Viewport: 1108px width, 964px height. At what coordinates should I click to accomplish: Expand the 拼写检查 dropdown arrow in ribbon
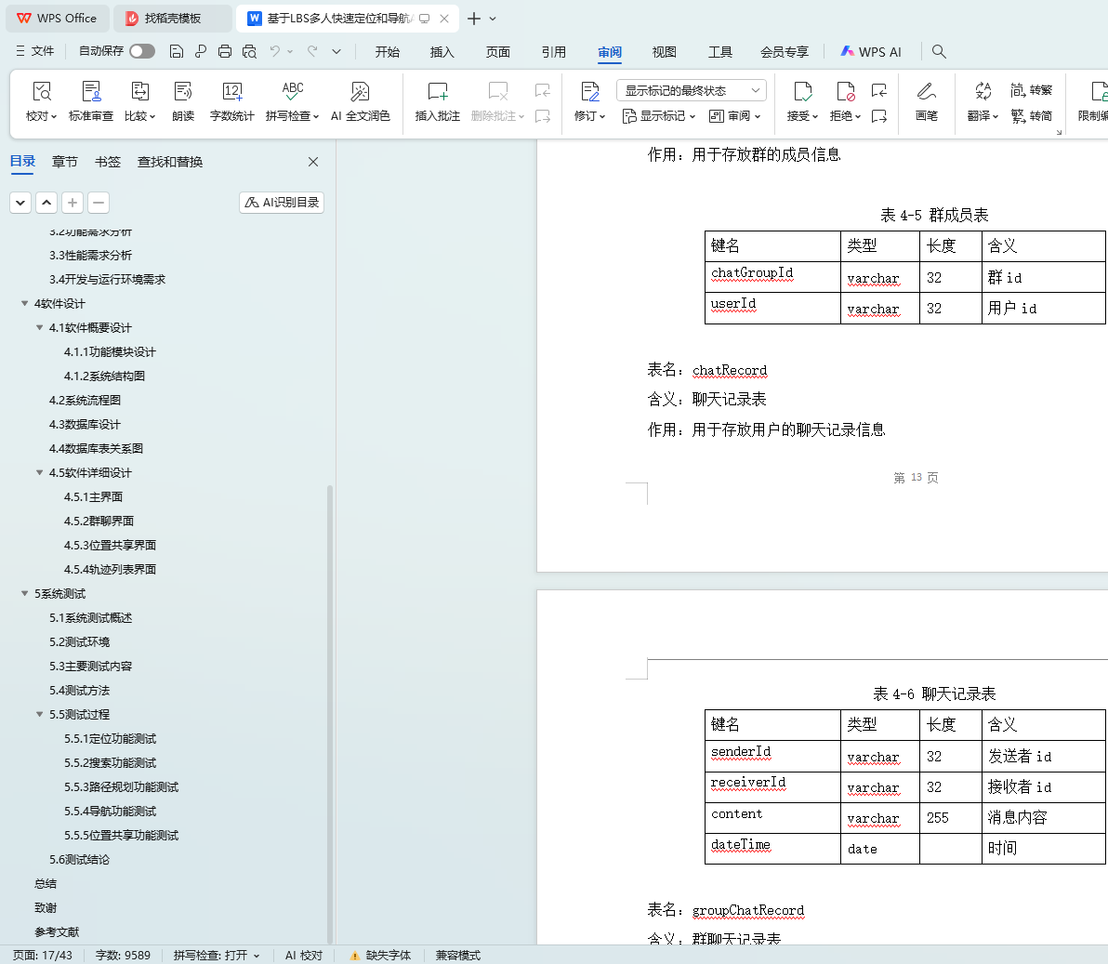tap(316, 117)
